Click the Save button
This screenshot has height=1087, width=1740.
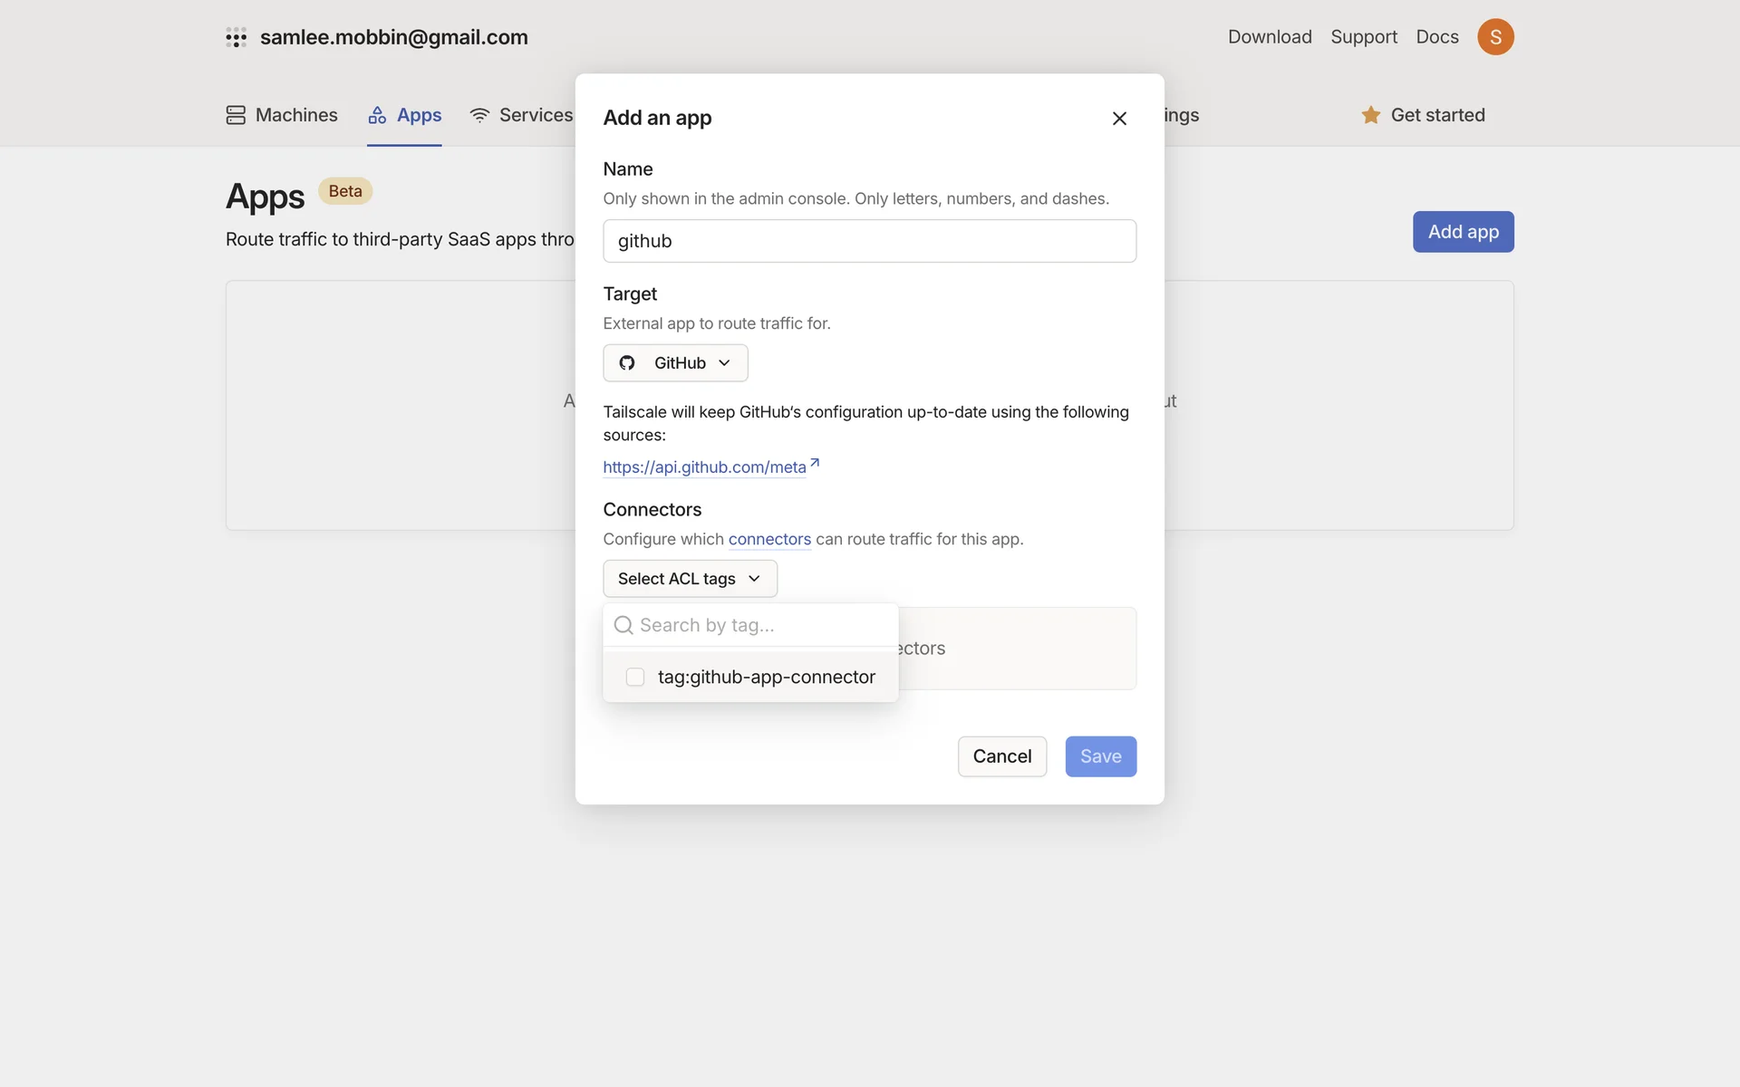(x=1100, y=756)
